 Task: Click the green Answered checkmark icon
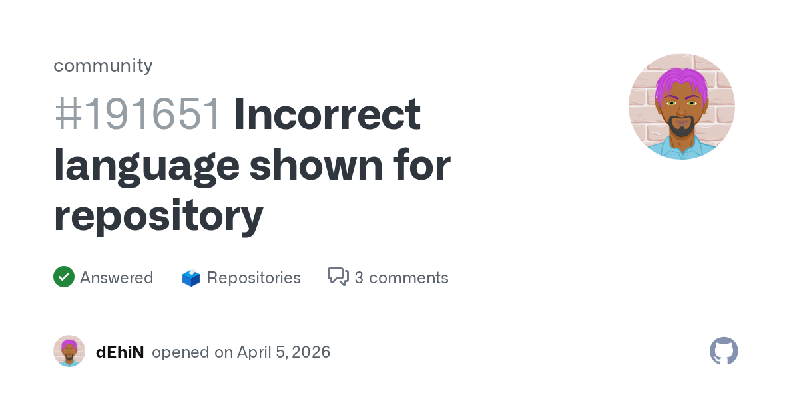pos(63,277)
